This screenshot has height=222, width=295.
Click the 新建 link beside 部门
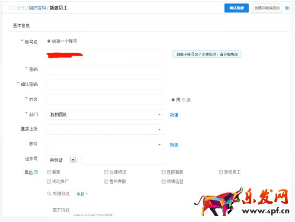[174, 115]
